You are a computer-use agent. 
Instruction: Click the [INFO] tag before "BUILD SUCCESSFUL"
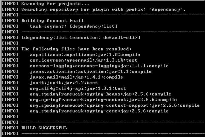point(10,128)
